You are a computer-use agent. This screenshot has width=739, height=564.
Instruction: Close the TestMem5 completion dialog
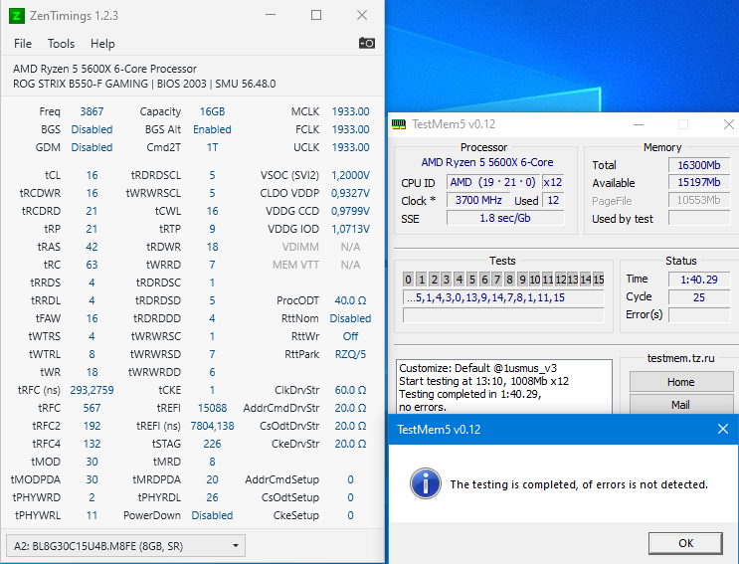722,429
